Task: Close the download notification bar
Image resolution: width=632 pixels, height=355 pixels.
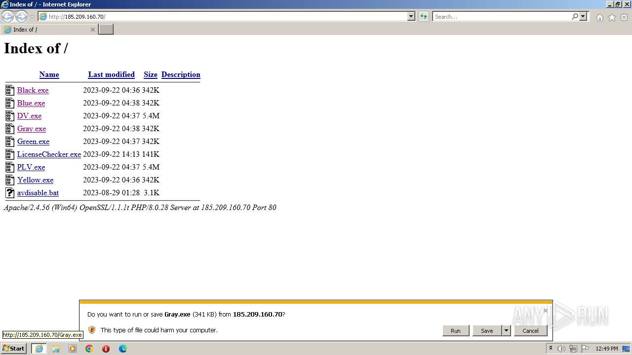Action: pos(545,311)
